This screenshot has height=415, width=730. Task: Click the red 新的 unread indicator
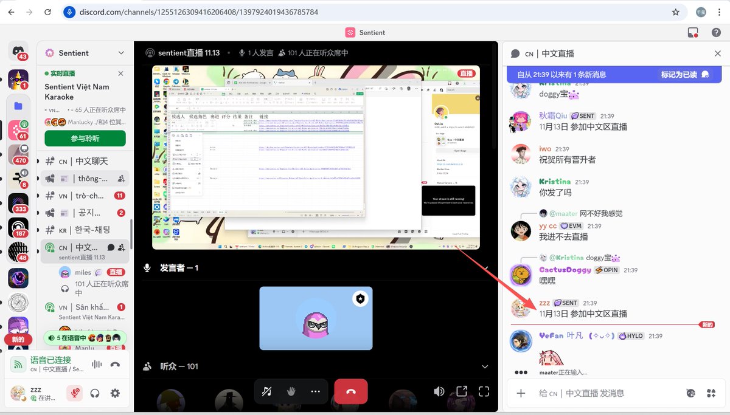coord(18,339)
